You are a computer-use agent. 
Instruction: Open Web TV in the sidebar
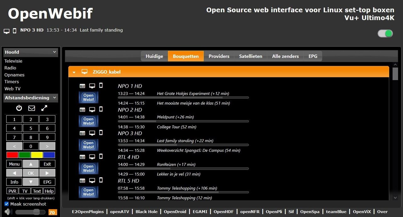pos(12,89)
